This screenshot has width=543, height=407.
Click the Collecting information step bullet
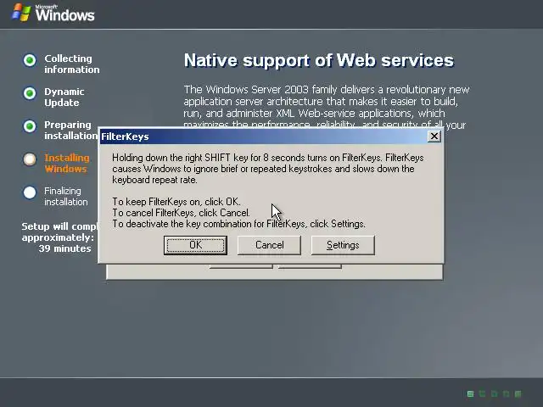click(30, 60)
